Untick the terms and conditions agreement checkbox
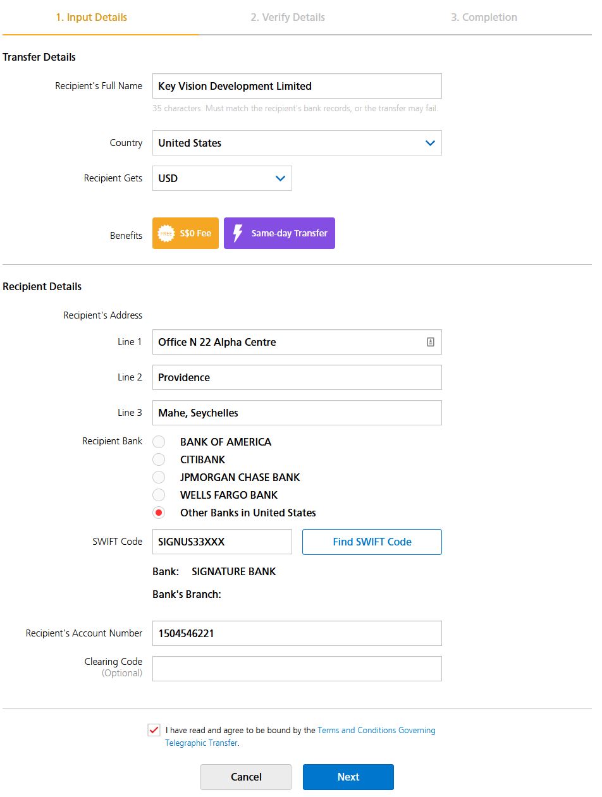Image resolution: width=602 pixels, height=797 pixels. point(154,730)
